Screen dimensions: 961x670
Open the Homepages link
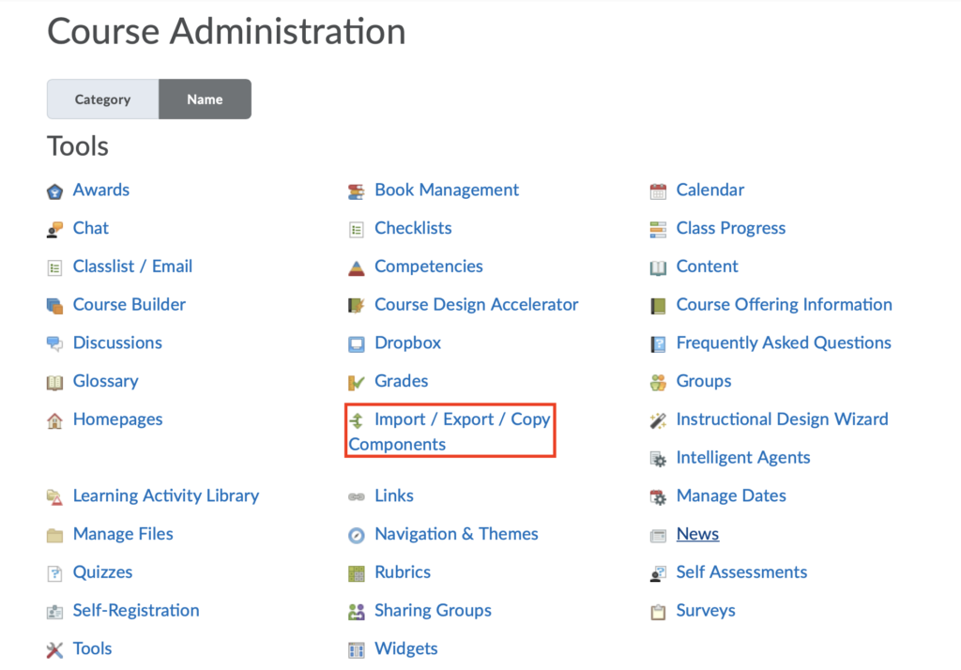[x=117, y=419]
